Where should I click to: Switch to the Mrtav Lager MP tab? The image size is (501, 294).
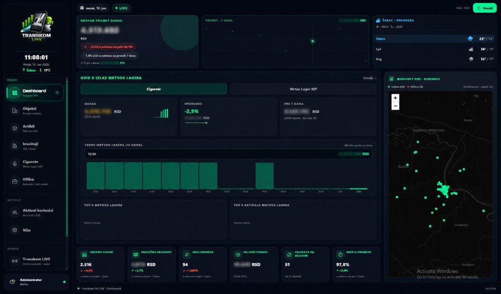[x=303, y=89]
